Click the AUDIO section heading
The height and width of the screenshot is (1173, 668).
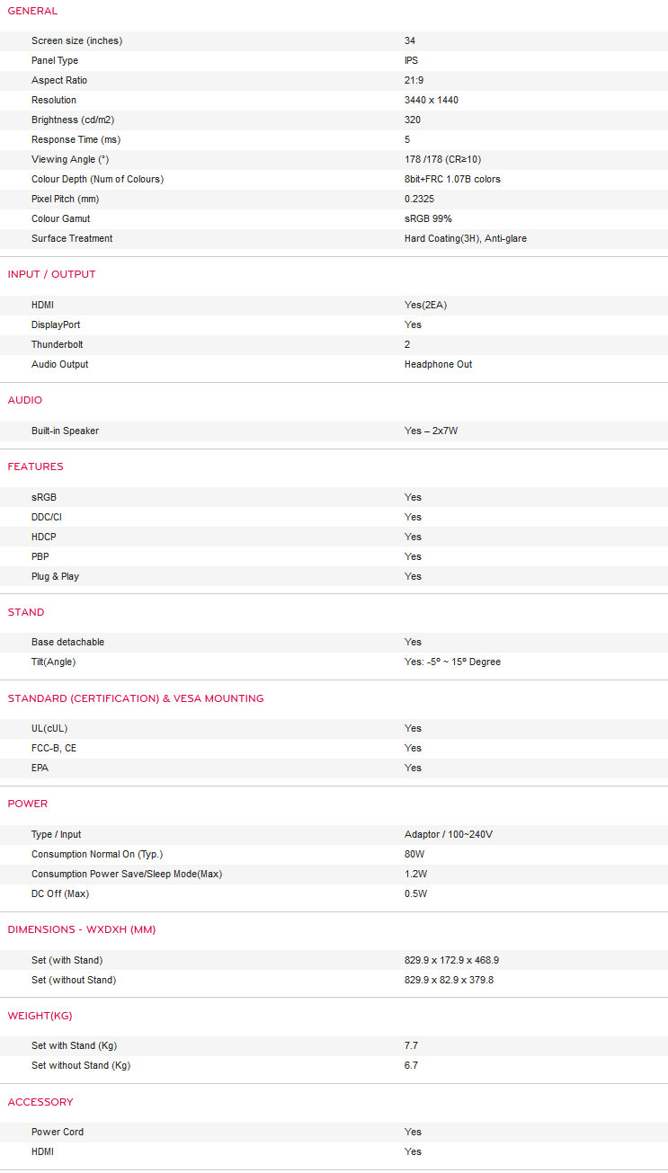(25, 400)
